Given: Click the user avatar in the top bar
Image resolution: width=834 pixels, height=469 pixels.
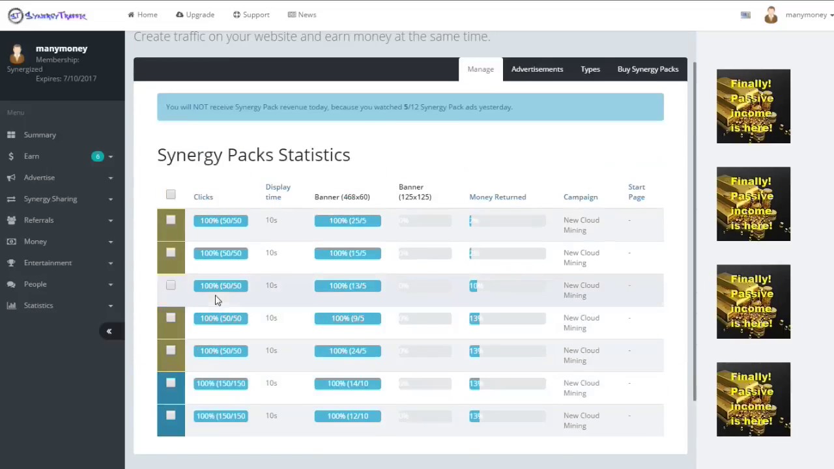Looking at the screenshot, I should click(x=771, y=15).
